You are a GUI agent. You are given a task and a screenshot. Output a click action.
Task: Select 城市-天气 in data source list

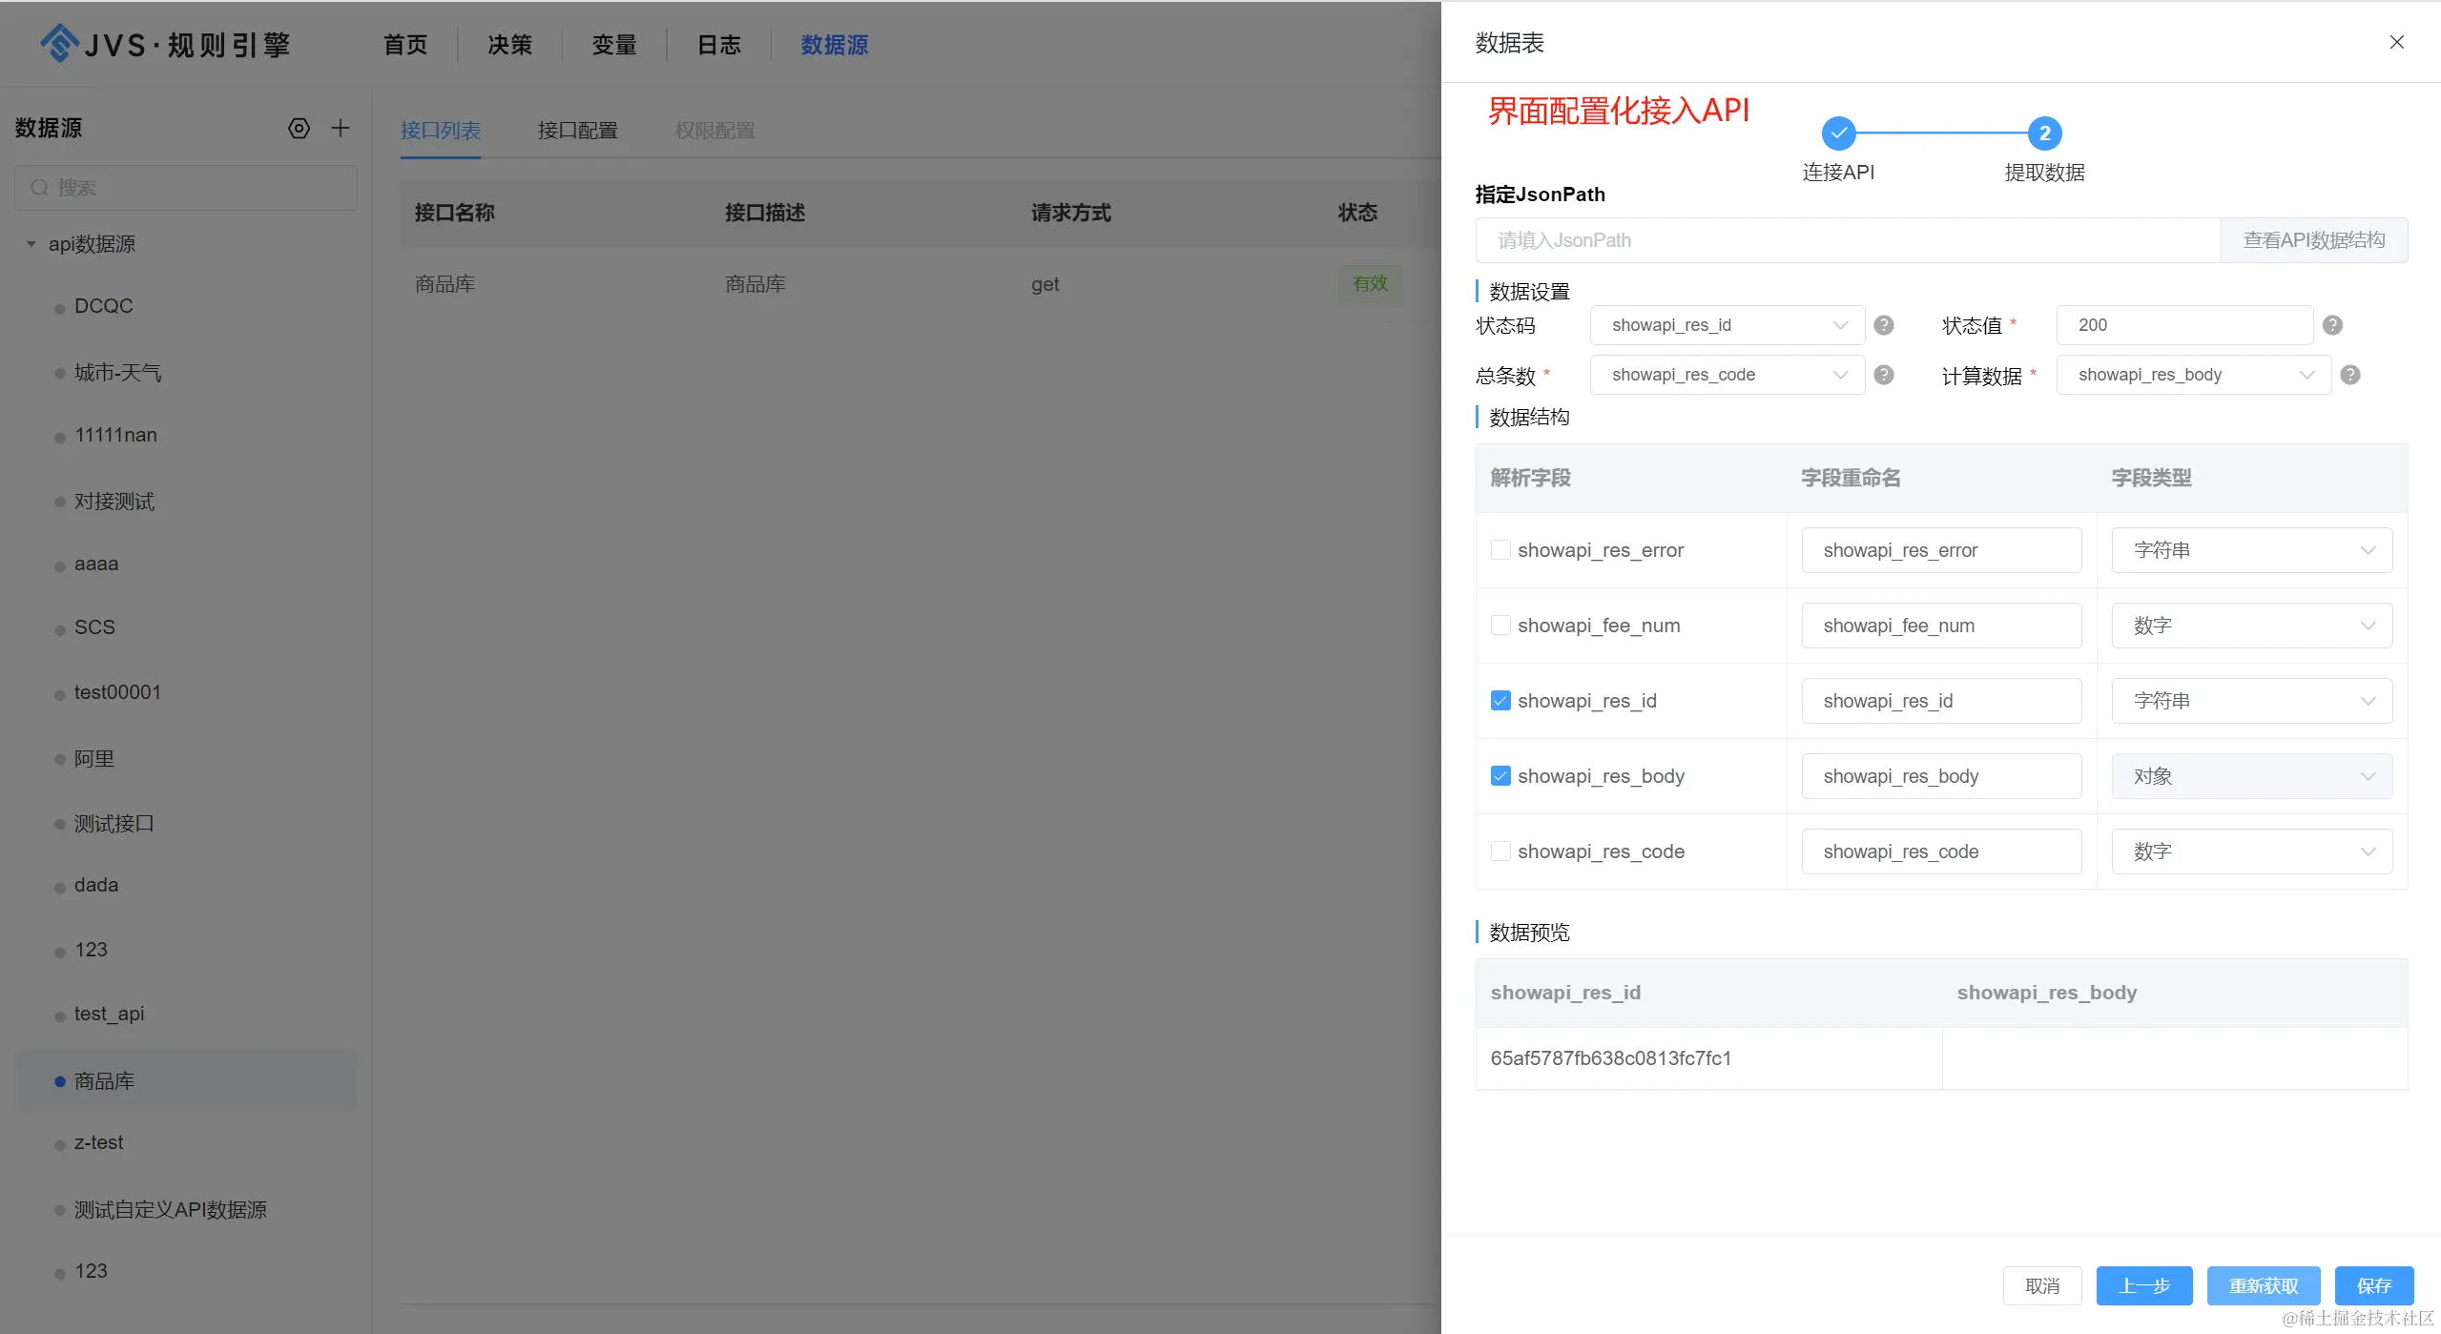[x=117, y=373]
